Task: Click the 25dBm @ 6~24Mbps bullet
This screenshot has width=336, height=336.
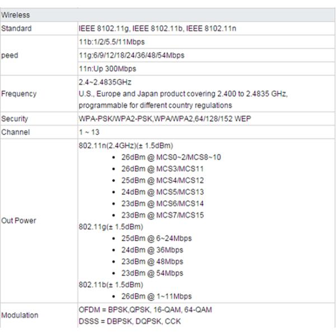Action: tap(156, 238)
